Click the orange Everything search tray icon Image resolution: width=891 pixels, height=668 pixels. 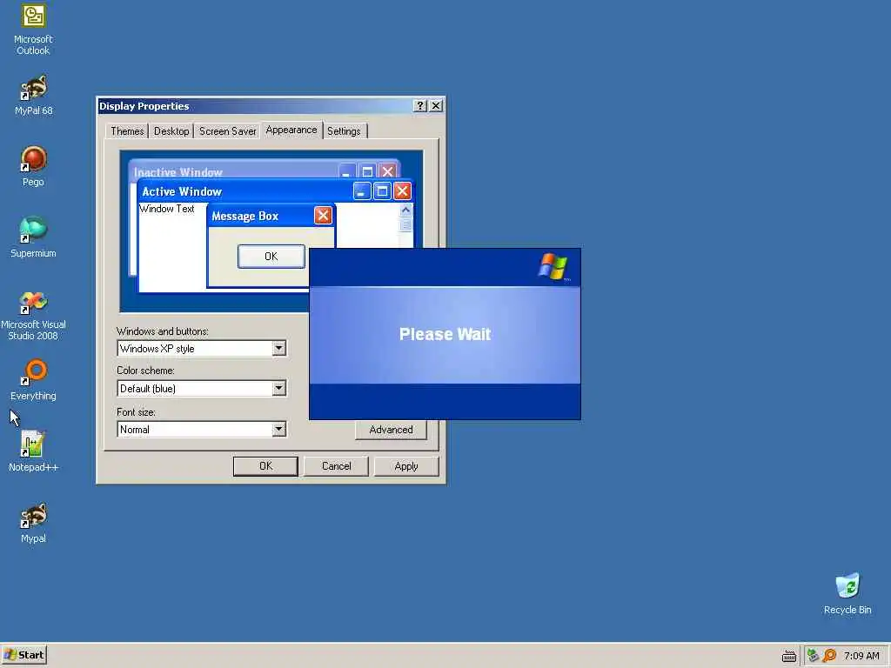pyautogui.click(x=829, y=656)
